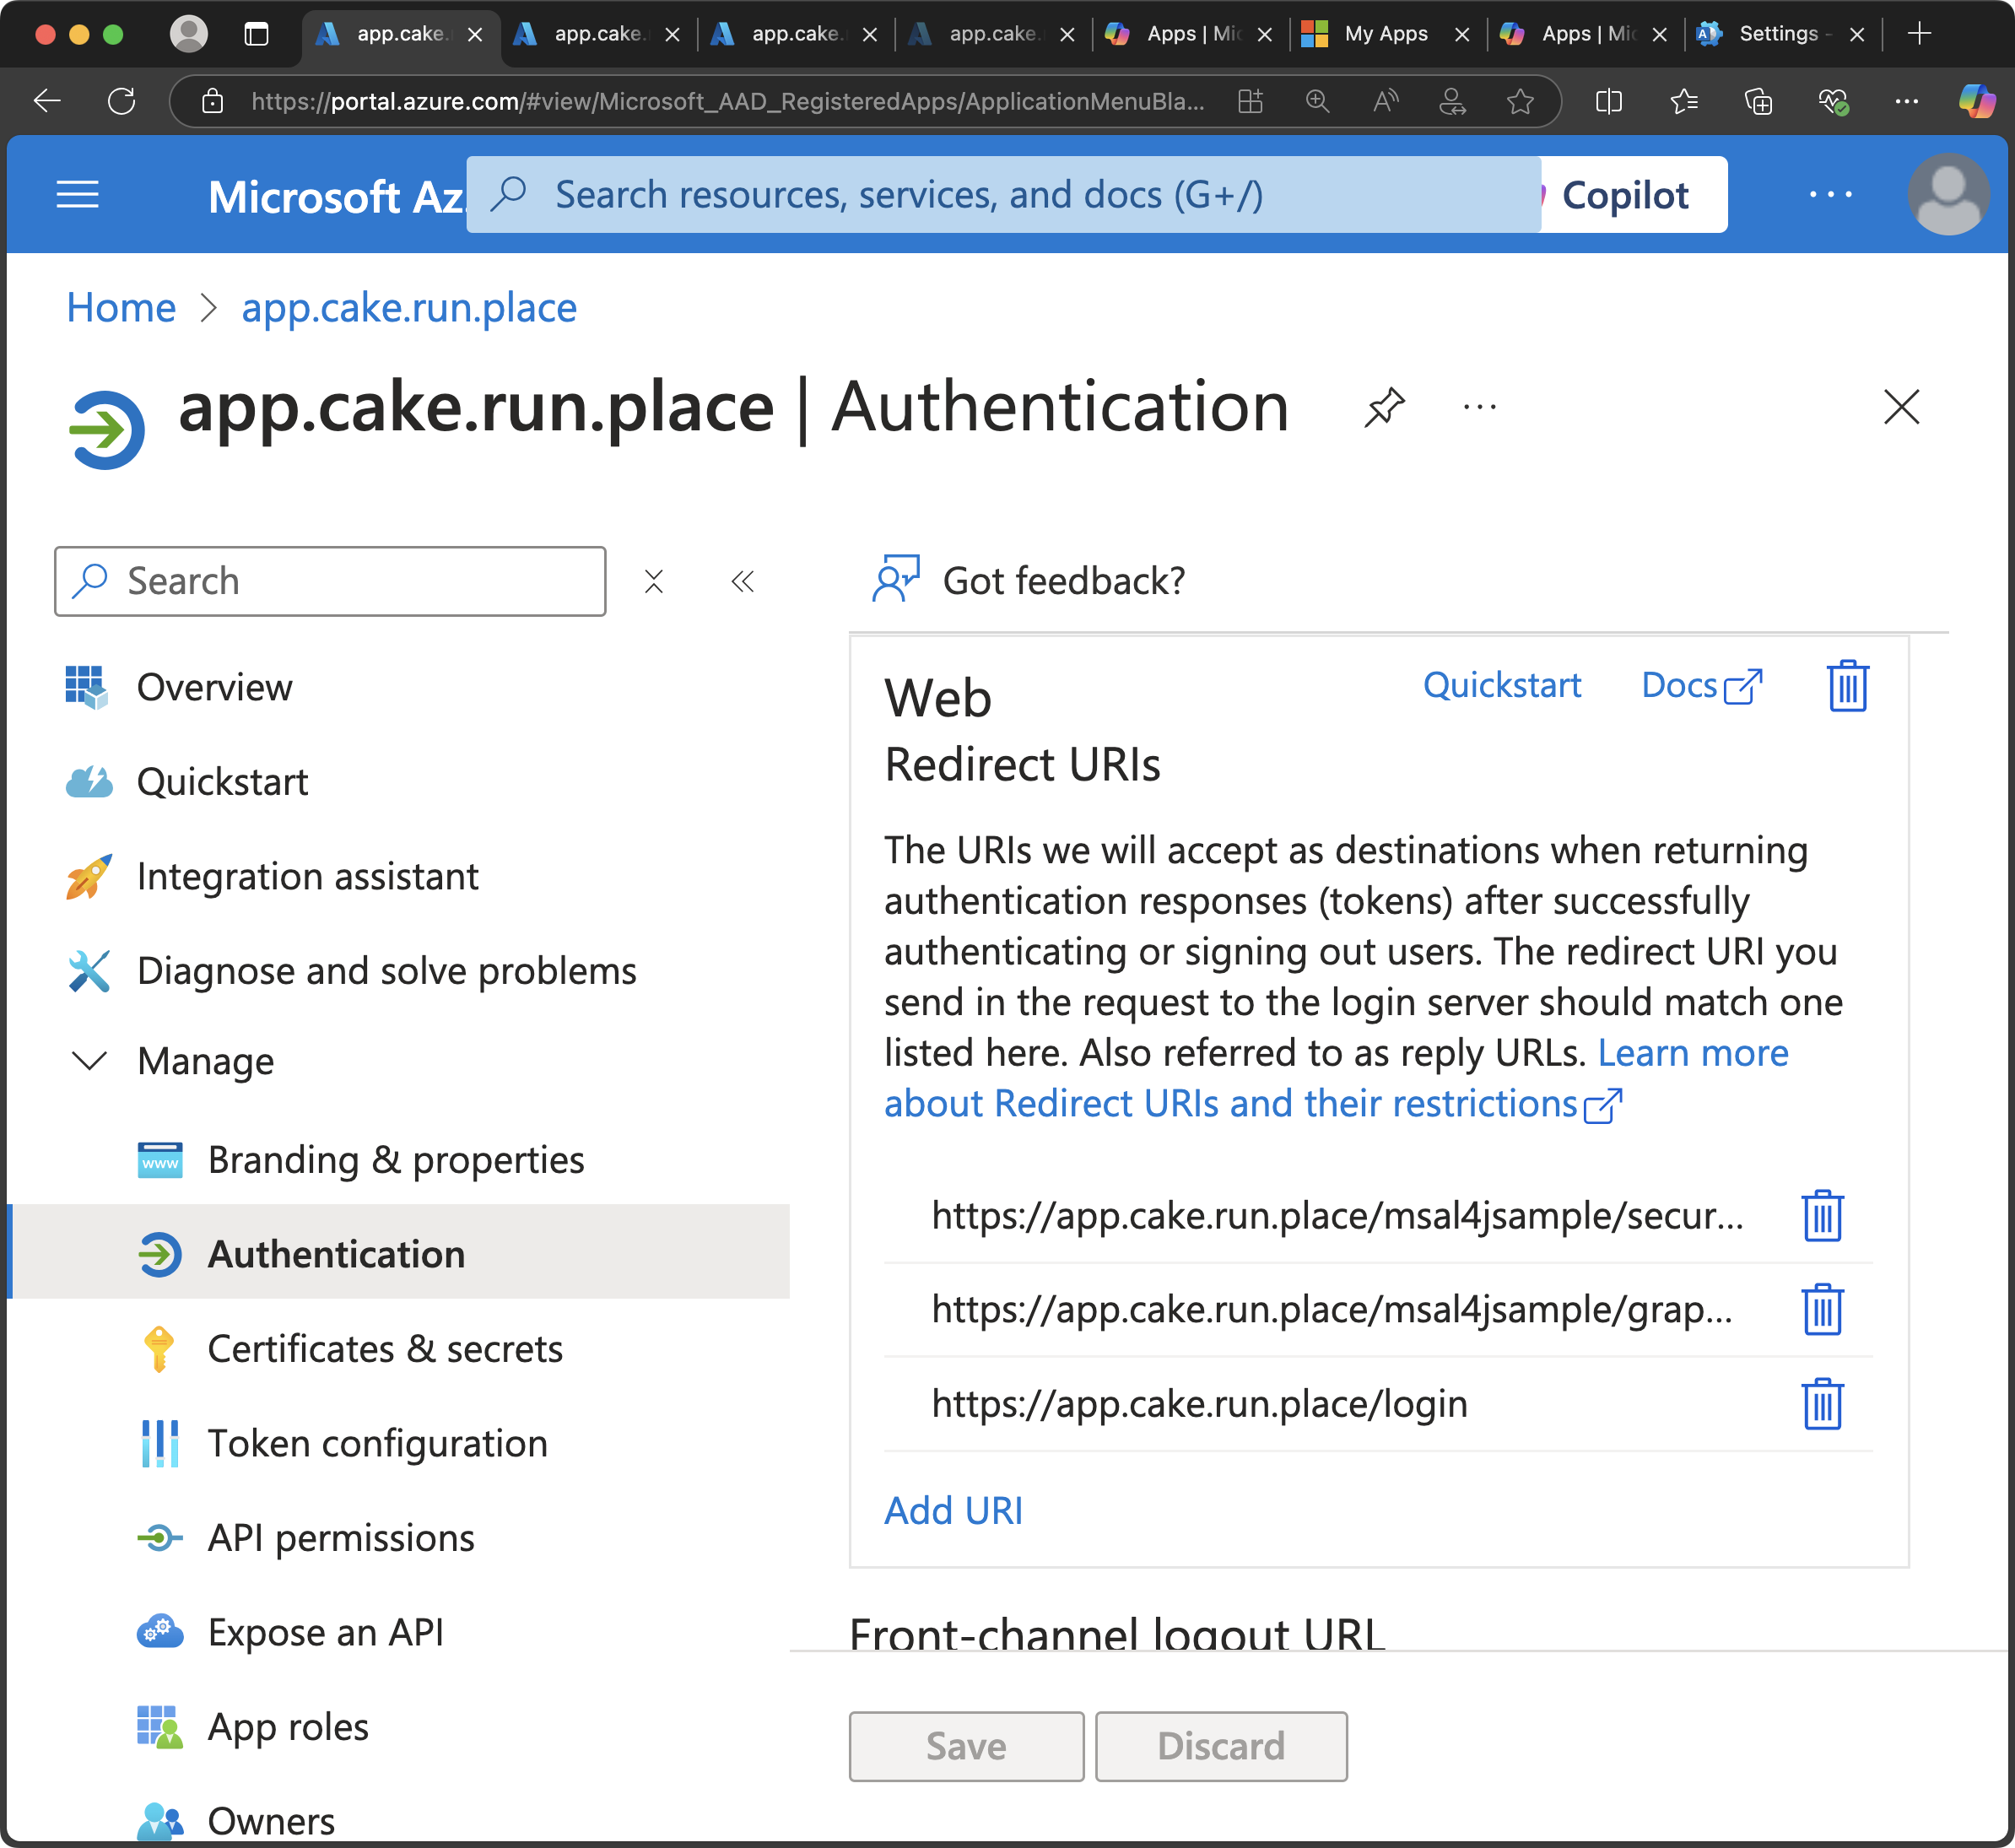Screen dimensions: 2015x1848
Task: Open the Token configuration page
Action: click(377, 1443)
